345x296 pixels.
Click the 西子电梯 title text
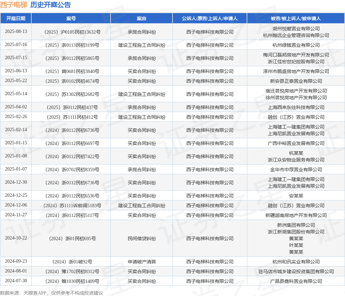(x=13, y=5)
